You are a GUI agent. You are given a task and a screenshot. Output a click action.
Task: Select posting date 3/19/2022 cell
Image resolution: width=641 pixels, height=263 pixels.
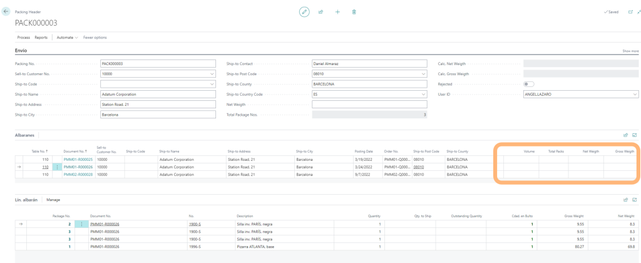pyautogui.click(x=367, y=160)
